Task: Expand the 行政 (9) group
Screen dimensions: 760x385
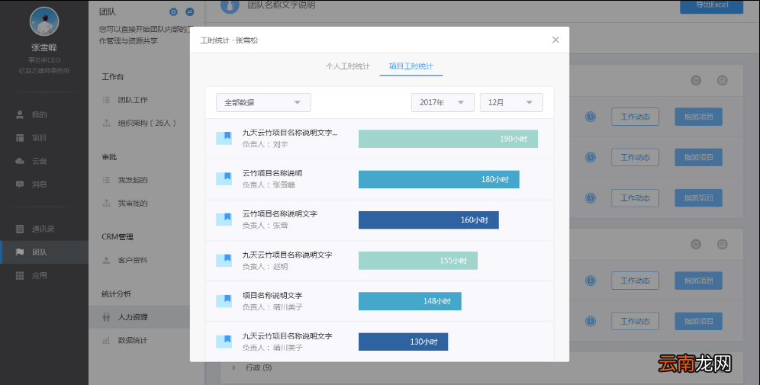Action: (x=234, y=368)
